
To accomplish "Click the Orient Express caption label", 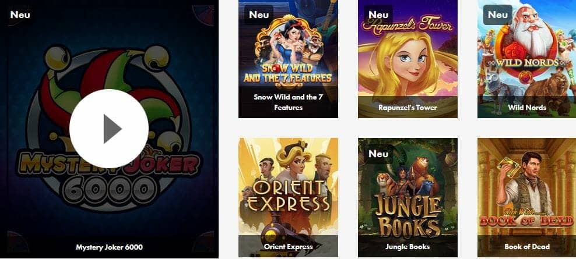I will click(288, 247).
